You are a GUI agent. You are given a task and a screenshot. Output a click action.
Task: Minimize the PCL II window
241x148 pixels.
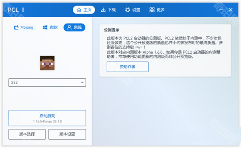click(x=221, y=10)
